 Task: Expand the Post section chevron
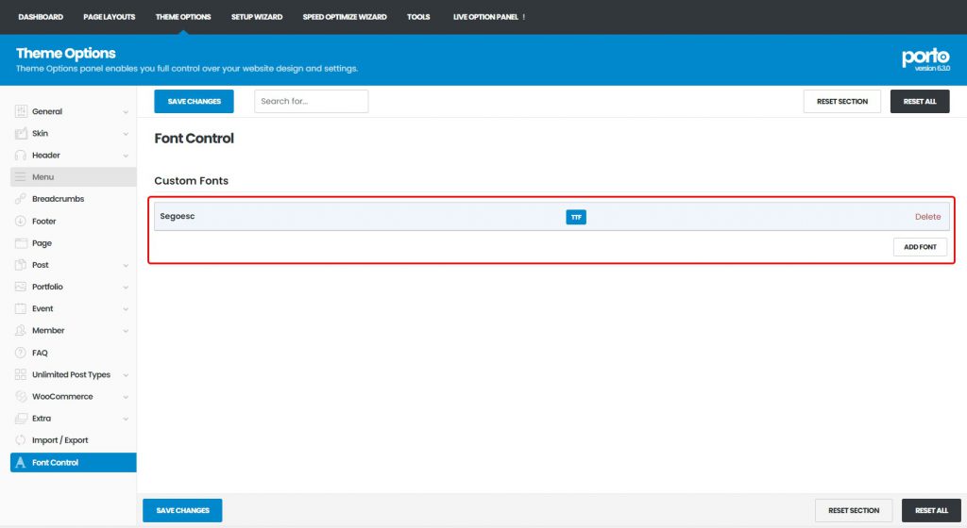[126, 266]
